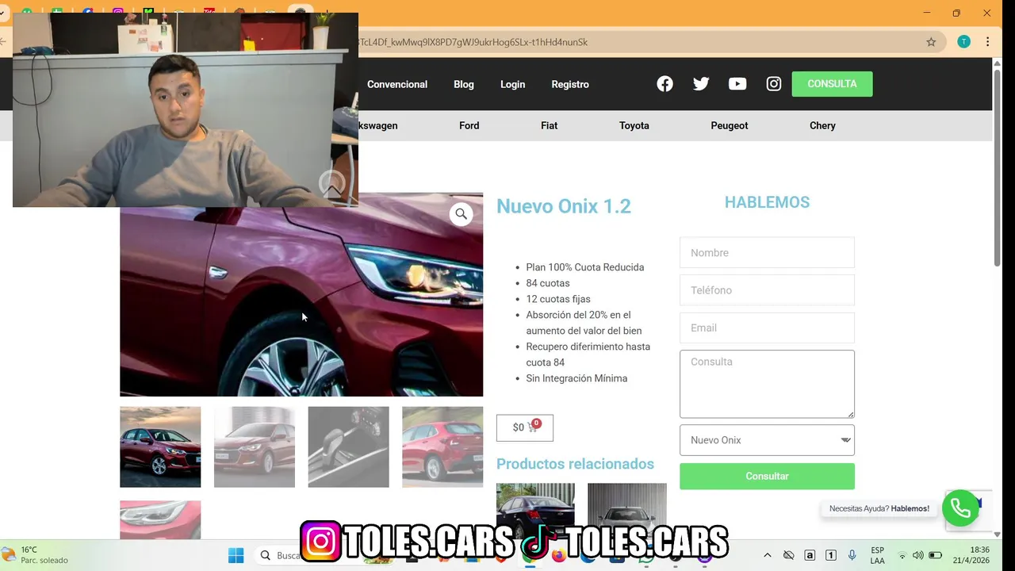Open the Facebook page from the header
1015x571 pixels.
(665, 84)
